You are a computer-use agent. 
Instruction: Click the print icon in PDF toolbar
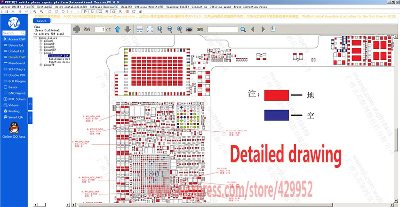[x=189, y=29]
